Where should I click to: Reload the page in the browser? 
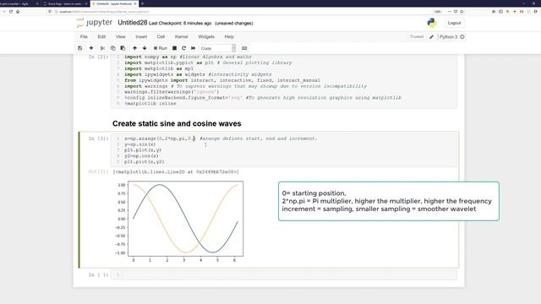pyautogui.click(x=11, y=11)
